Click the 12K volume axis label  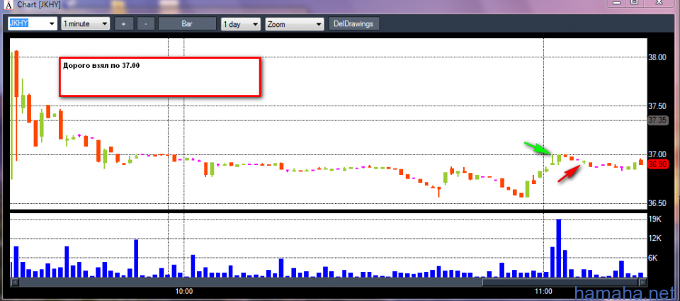(x=654, y=238)
